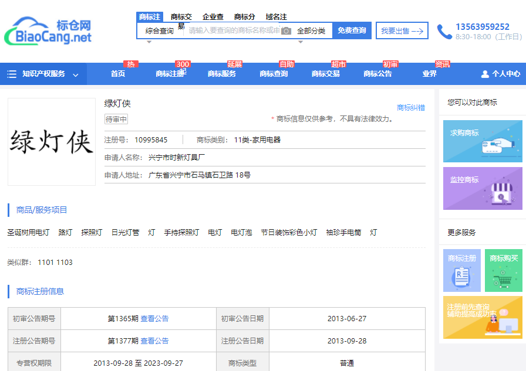Screen dimensions: 526x371
Task: Focus the trademark name search input field
Action: [x=232, y=31]
